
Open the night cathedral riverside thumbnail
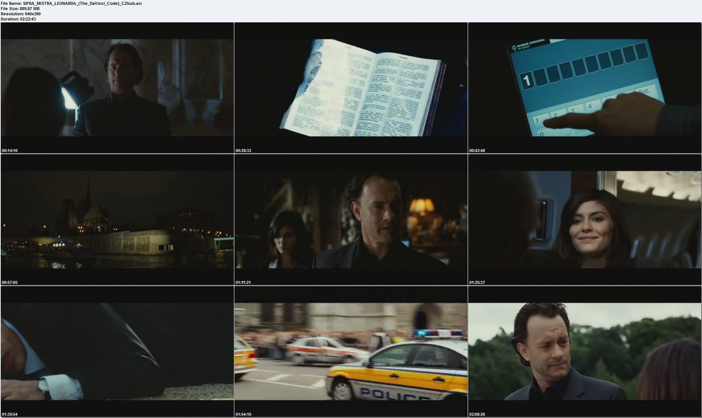point(117,219)
